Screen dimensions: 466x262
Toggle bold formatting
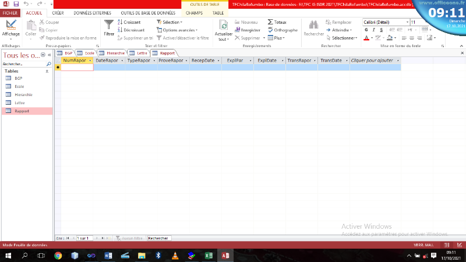coord(366,30)
